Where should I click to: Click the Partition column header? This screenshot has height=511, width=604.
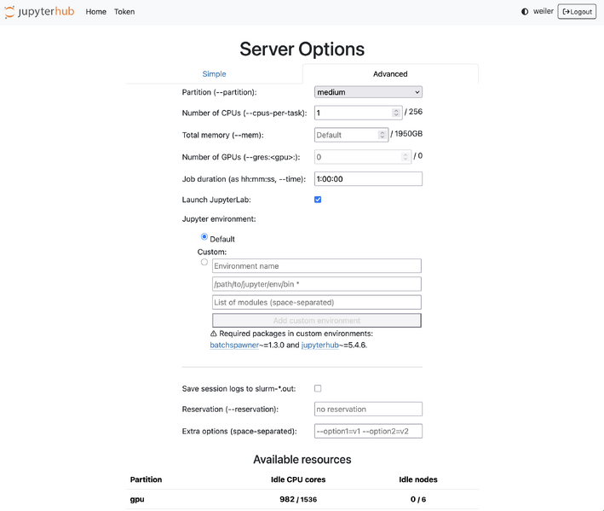pos(146,479)
